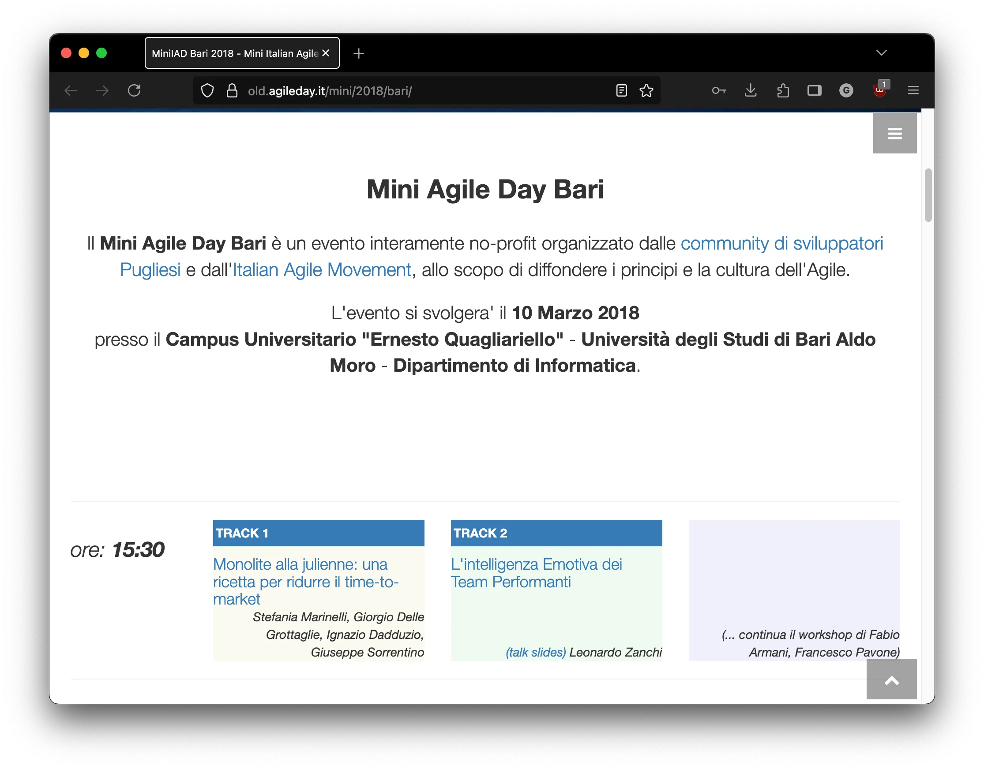
Task: Open a new browser tab
Action: click(359, 53)
